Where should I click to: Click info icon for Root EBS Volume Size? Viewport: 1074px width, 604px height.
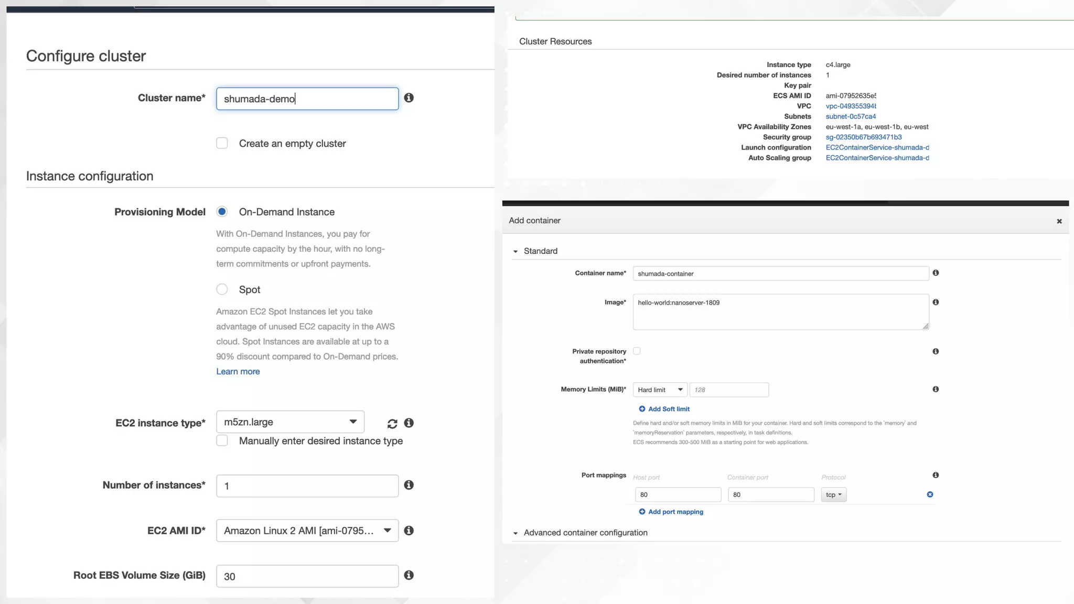pyautogui.click(x=409, y=576)
